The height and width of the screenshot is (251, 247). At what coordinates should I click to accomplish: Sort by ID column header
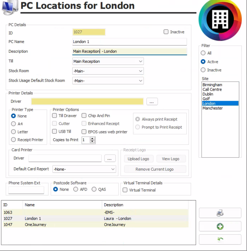13,205
